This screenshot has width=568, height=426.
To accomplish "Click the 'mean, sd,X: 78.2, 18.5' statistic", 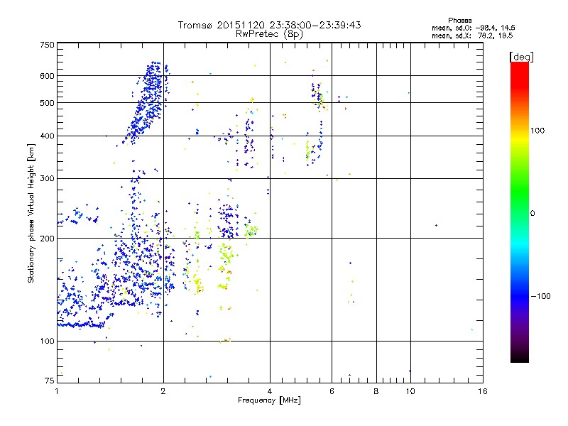I will point(472,35).
